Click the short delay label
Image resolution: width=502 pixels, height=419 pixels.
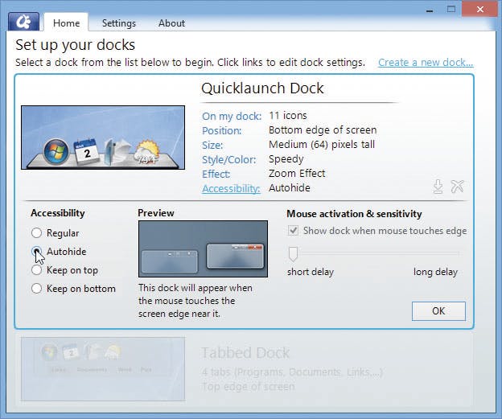coord(311,272)
